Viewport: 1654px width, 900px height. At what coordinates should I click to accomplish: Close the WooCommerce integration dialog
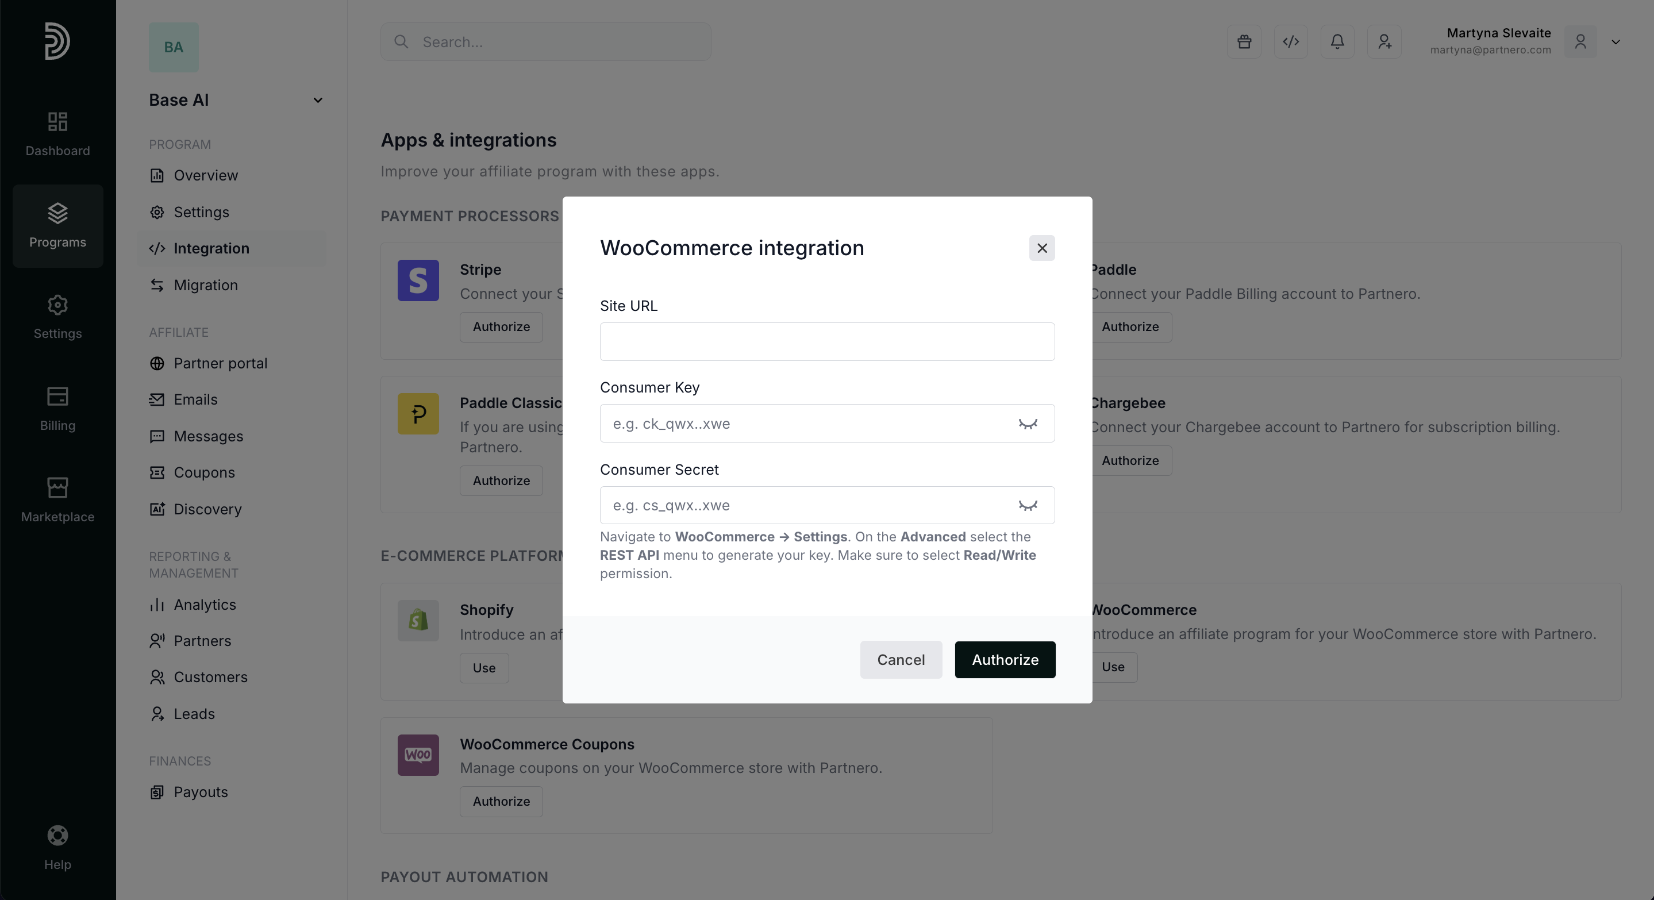point(1041,248)
